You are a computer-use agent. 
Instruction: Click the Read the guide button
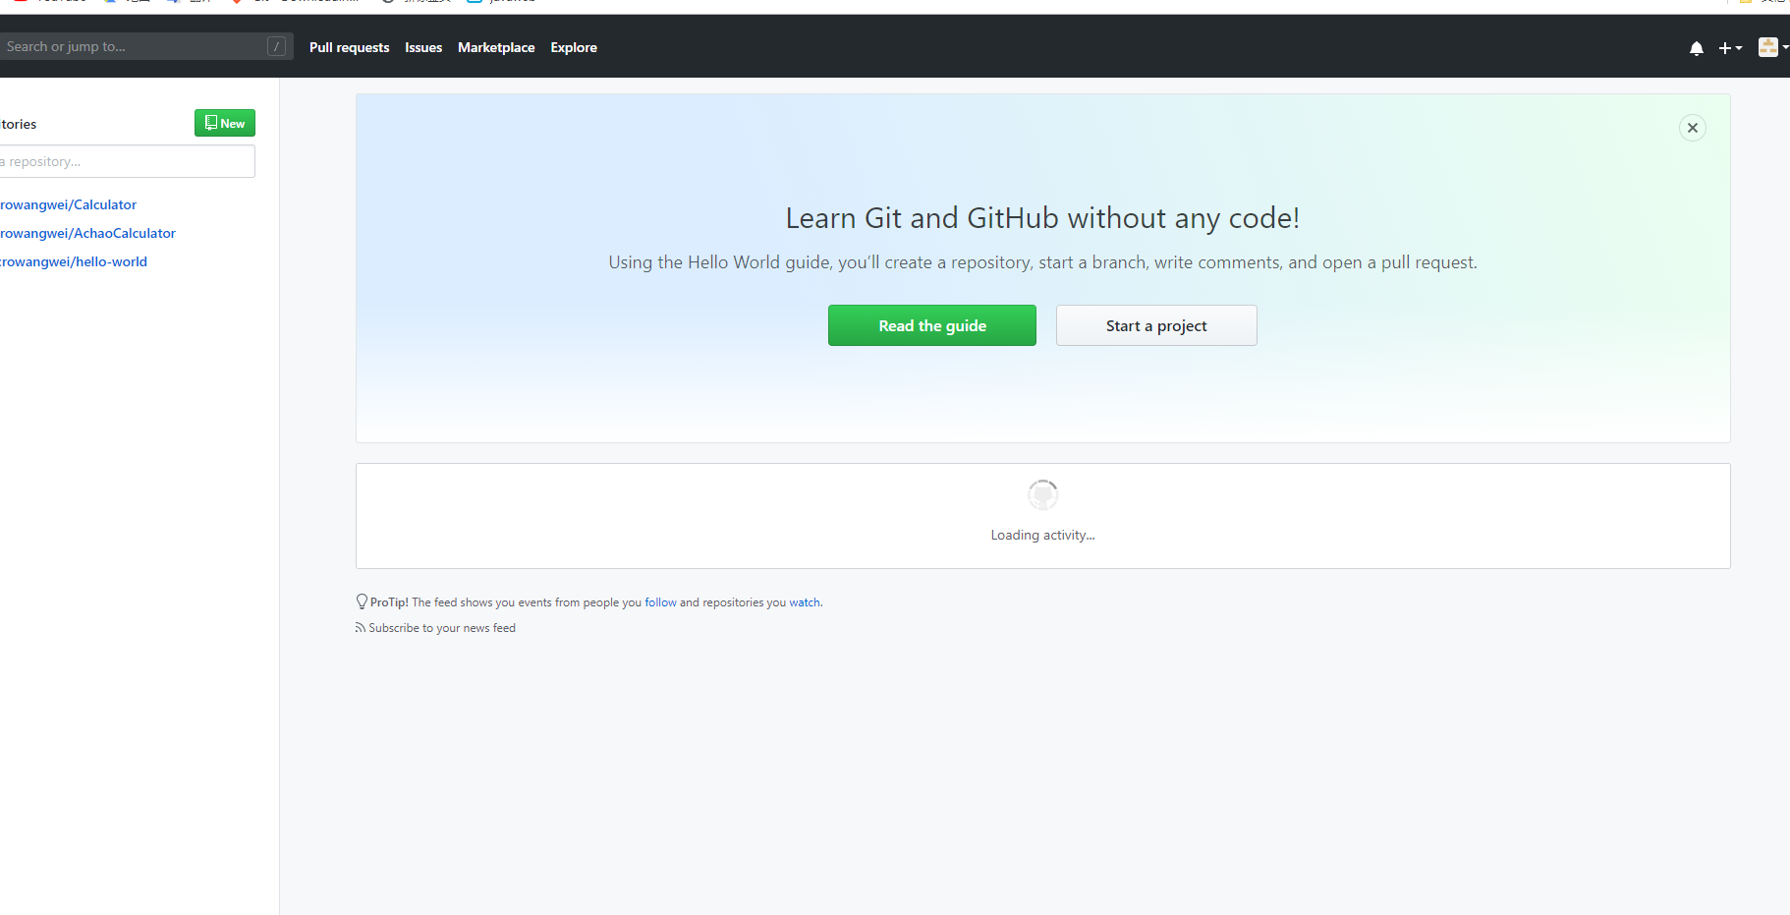click(x=931, y=325)
